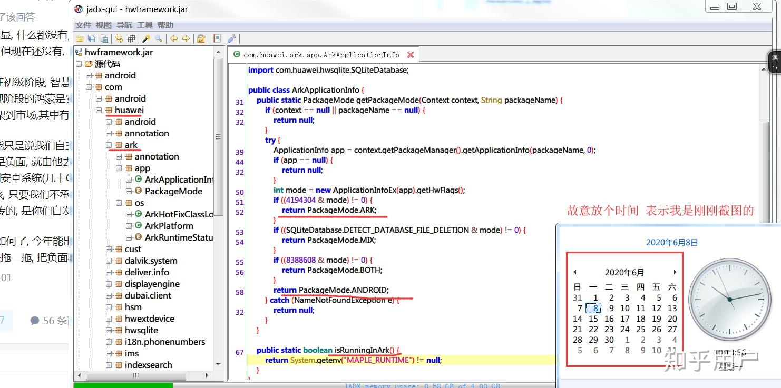Select the hwextdevice package
The height and width of the screenshot is (388, 781).
point(150,319)
